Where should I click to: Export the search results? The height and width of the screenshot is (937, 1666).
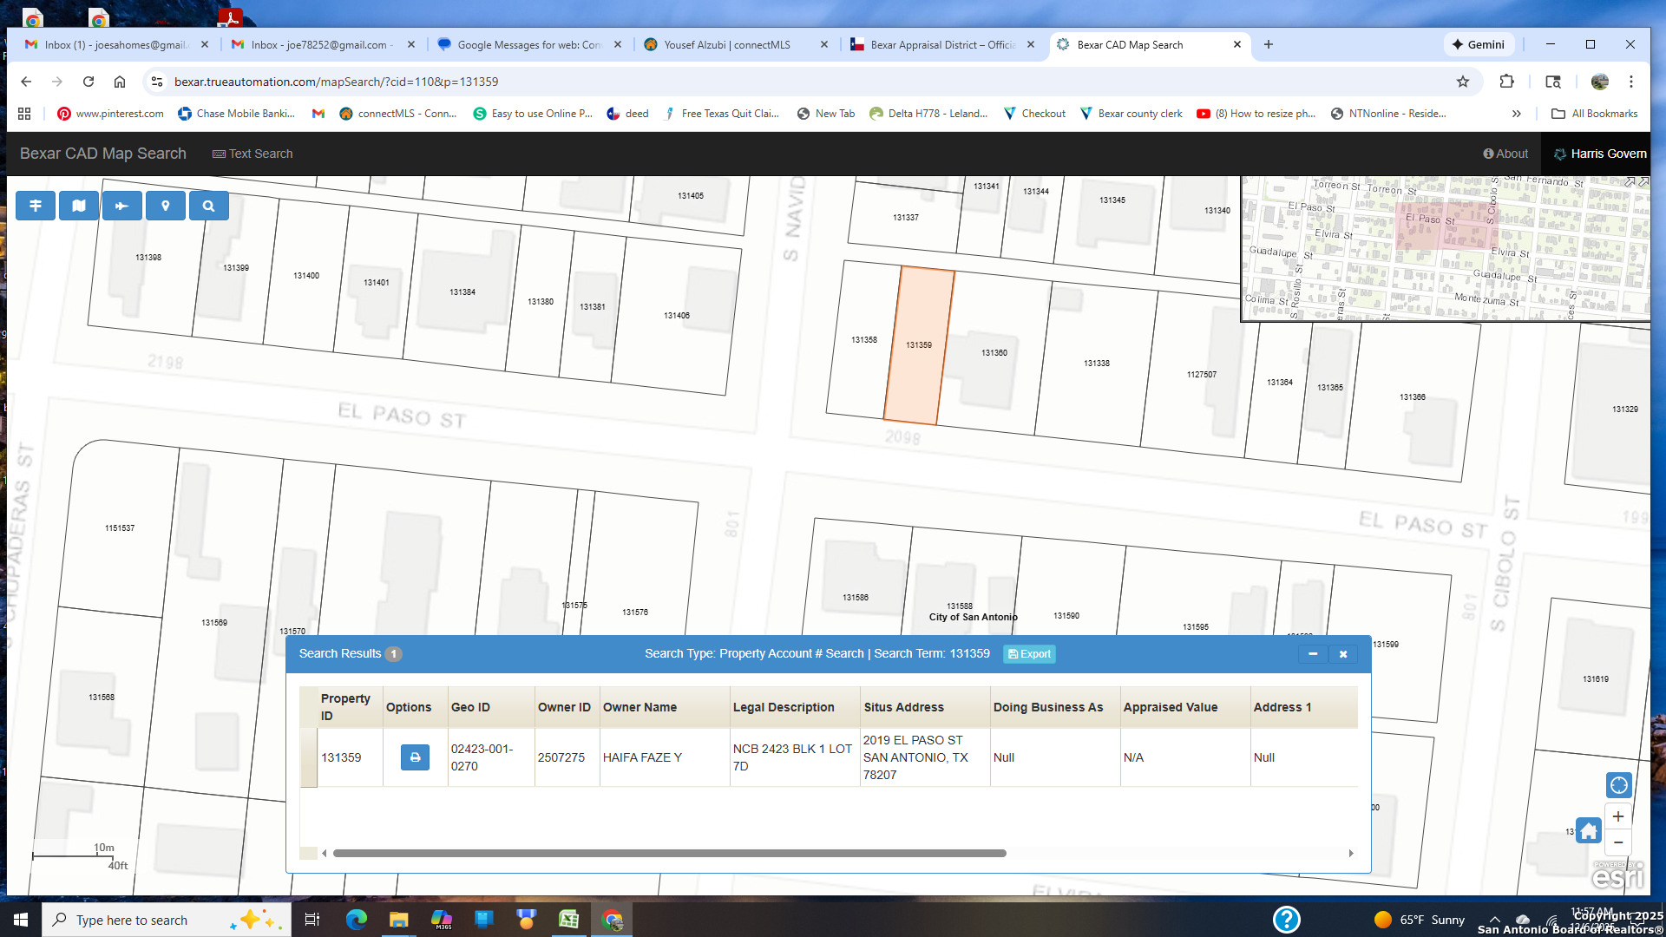point(1029,654)
